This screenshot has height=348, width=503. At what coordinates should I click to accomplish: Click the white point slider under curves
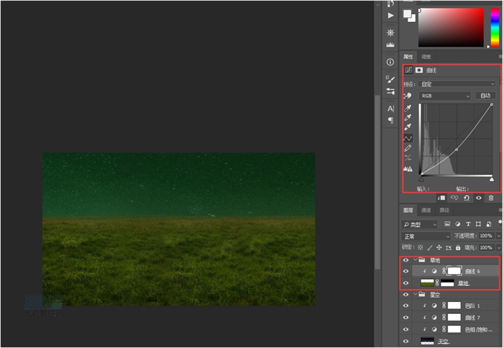491,180
